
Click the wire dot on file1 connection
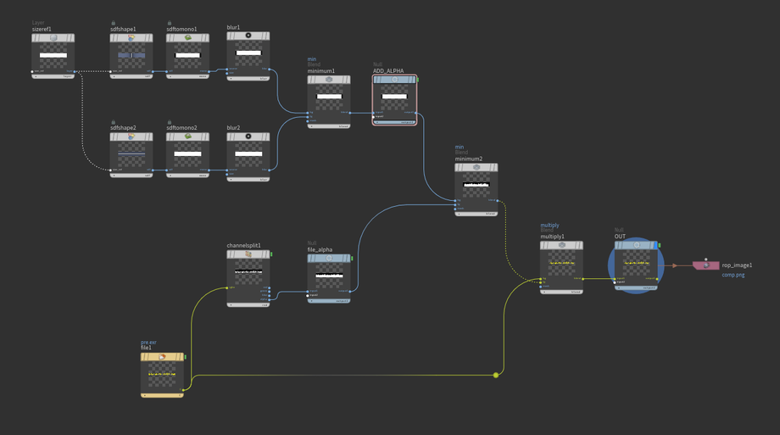coord(496,375)
